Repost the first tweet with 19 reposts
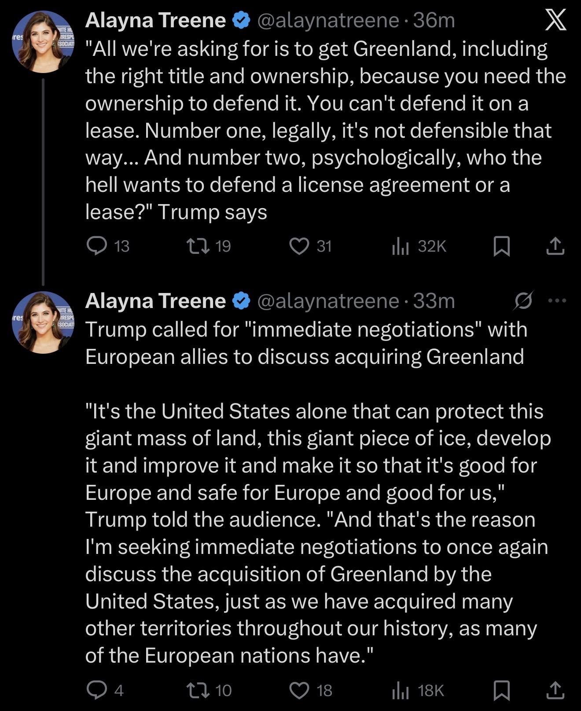The width and height of the screenshot is (581, 711). coord(199,246)
